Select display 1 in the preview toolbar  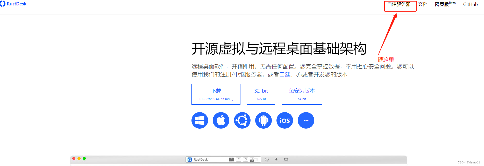[232, 160]
